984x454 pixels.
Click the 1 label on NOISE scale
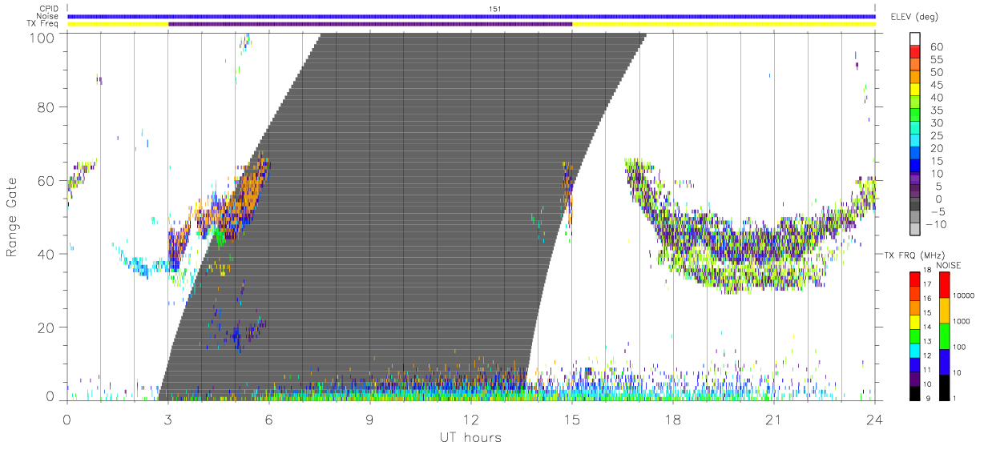(x=956, y=397)
